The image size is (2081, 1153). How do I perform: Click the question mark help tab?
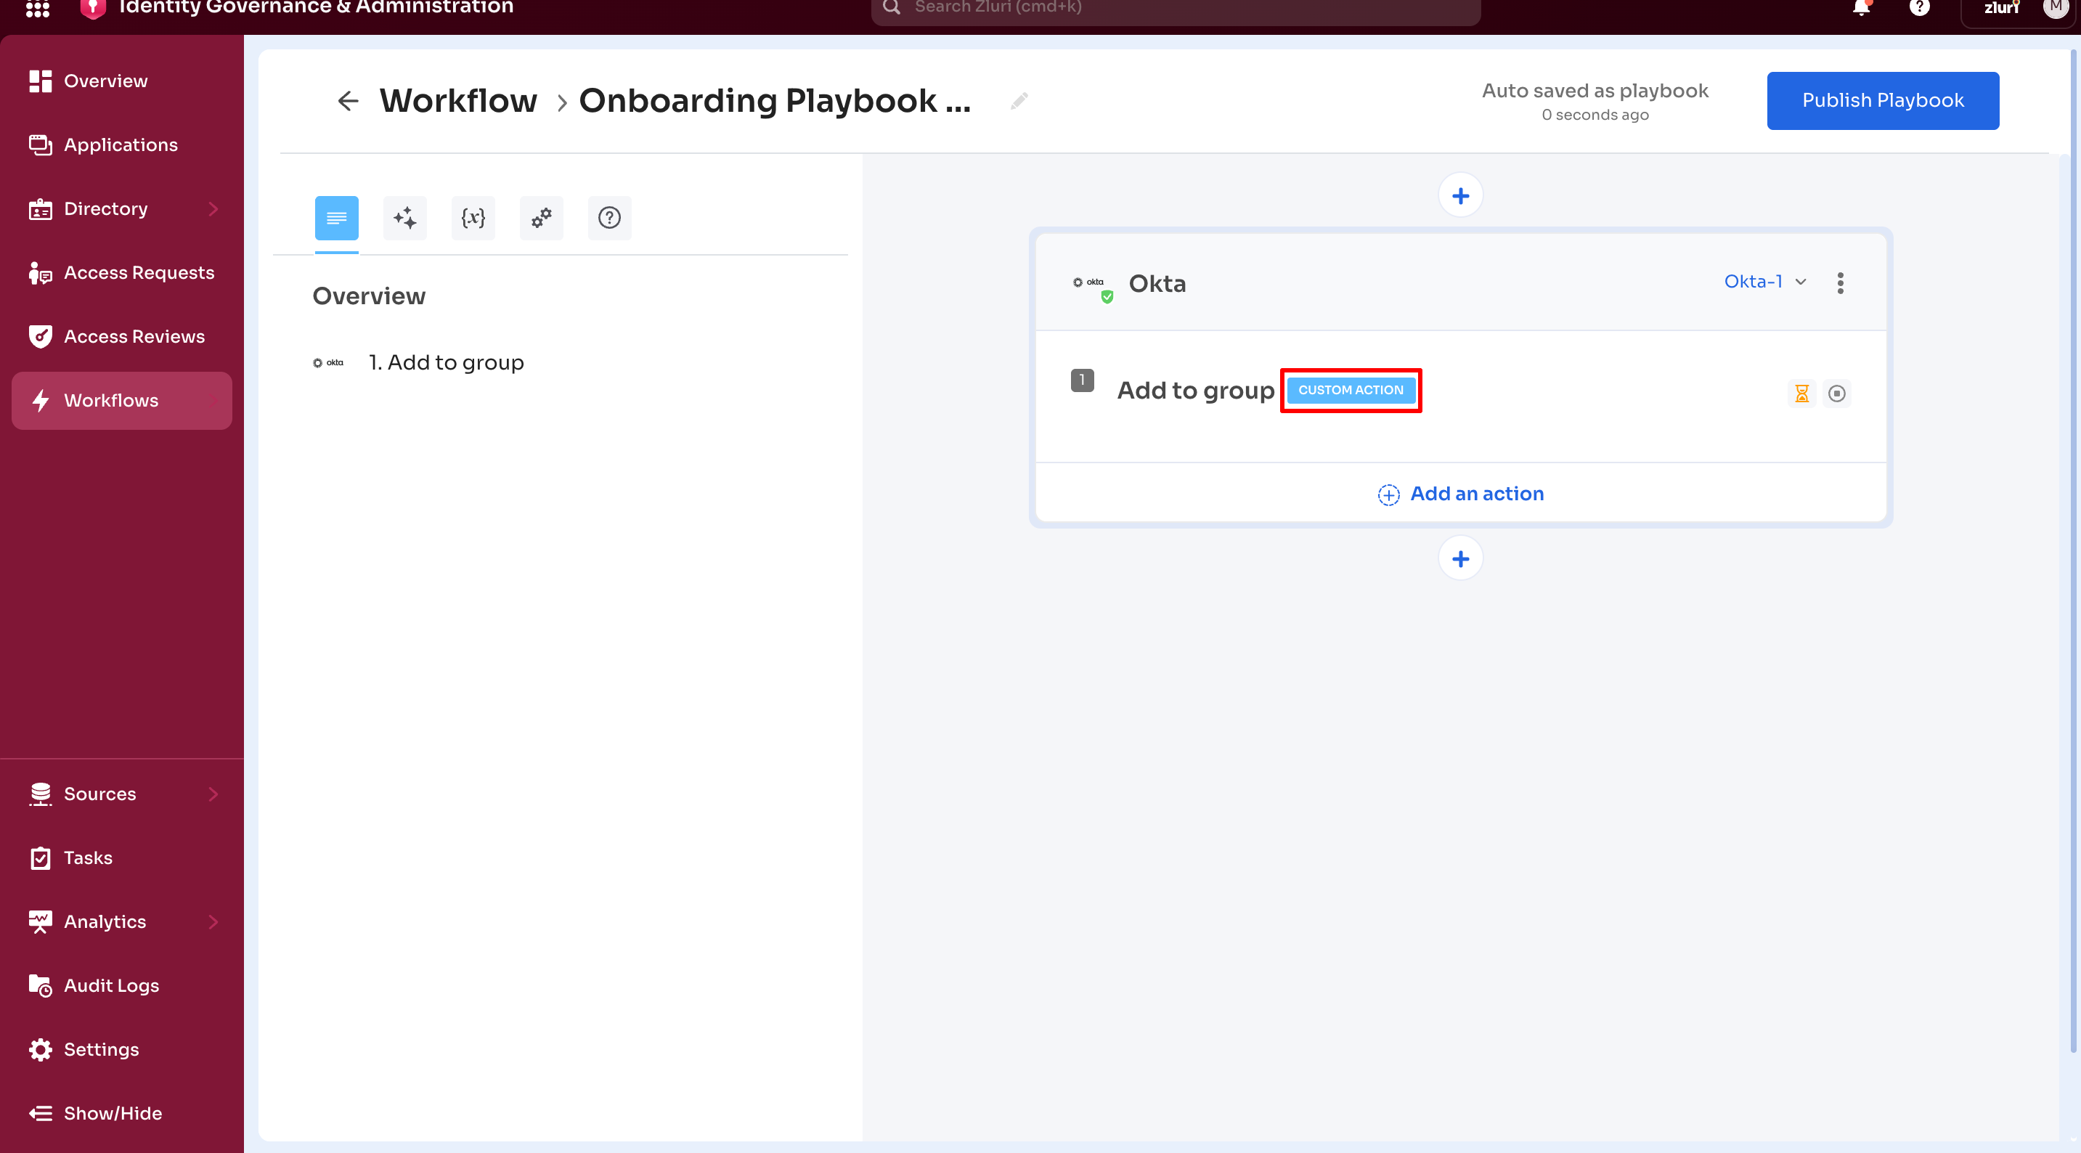tap(609, 217)
